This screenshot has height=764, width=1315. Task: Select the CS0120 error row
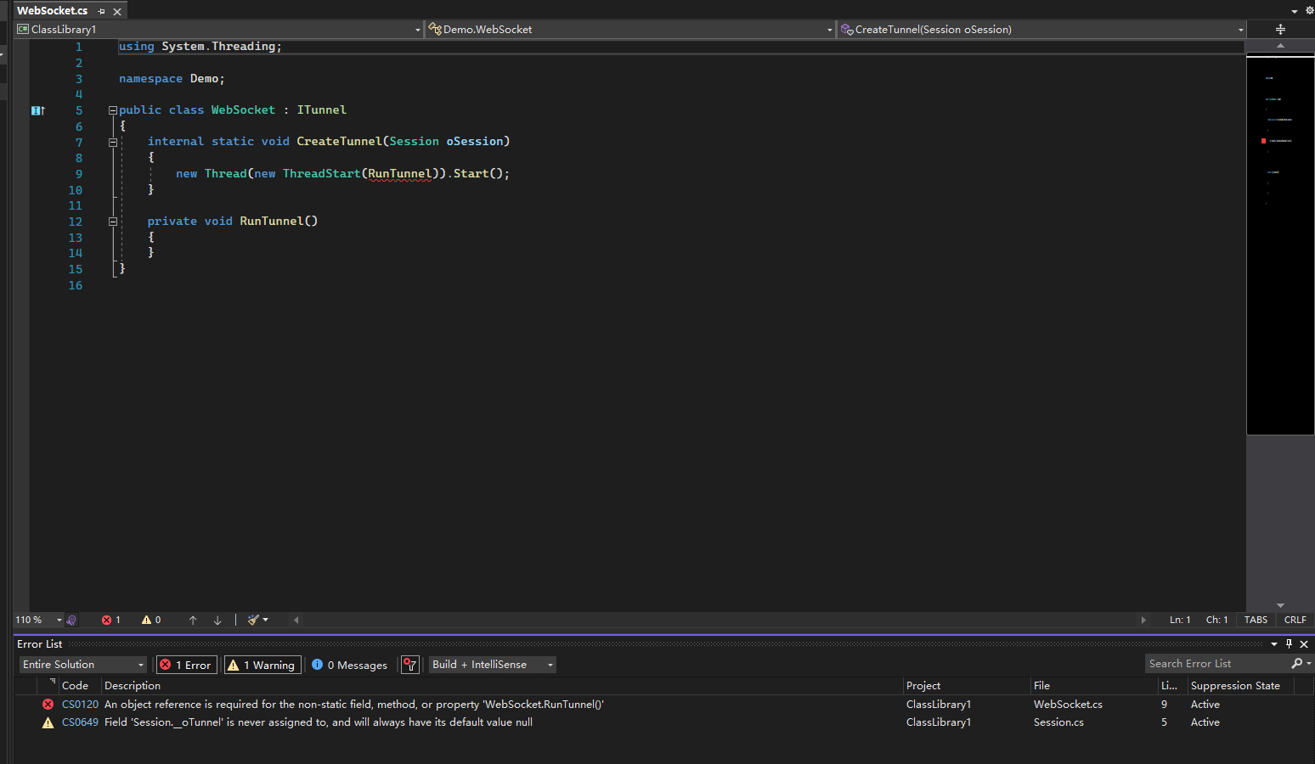tap(340, 704)
